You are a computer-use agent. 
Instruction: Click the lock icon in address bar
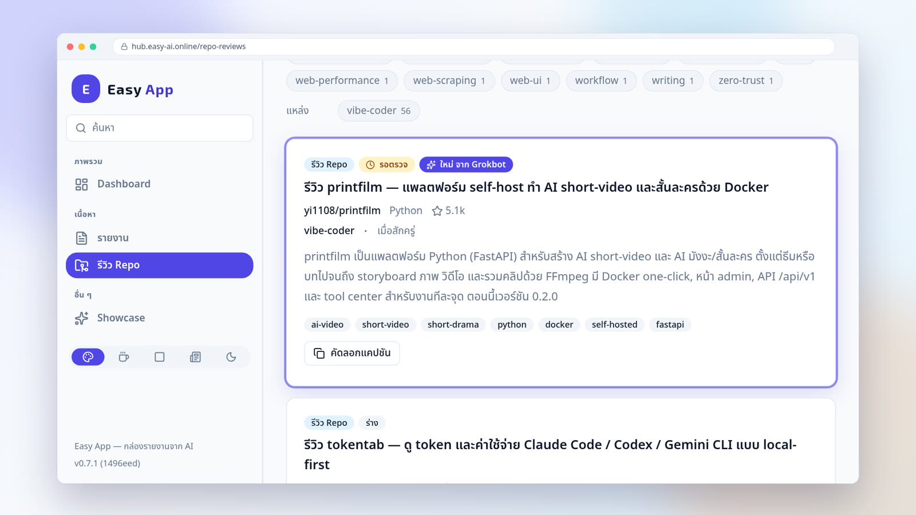(124, 47)
